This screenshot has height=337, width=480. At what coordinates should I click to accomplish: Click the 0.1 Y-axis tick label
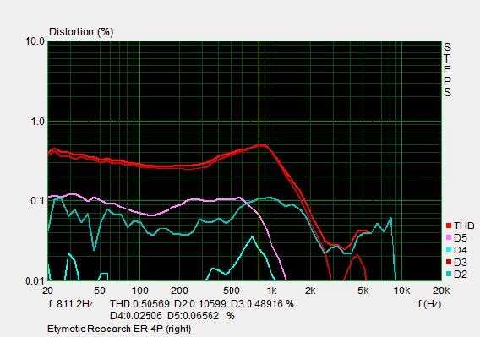38,201
